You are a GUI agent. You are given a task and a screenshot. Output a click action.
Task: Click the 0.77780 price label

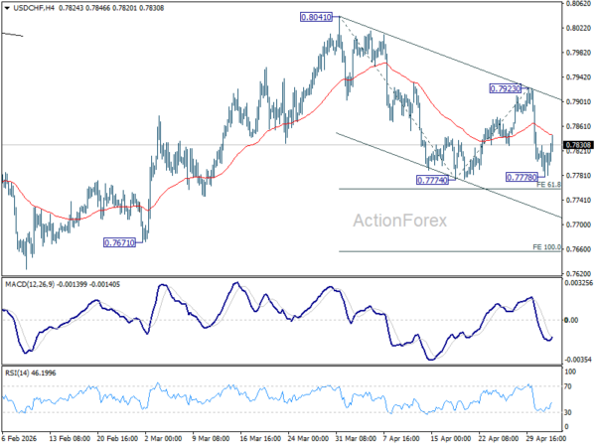(522, 177)
